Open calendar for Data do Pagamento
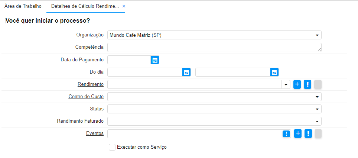The width and height of the screenshot is (358, 158). (x=155, y=60)
